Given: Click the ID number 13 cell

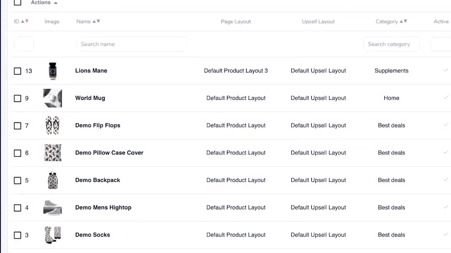Looking at the screenshot, I should pyautogui.click(x=29, y=71).
